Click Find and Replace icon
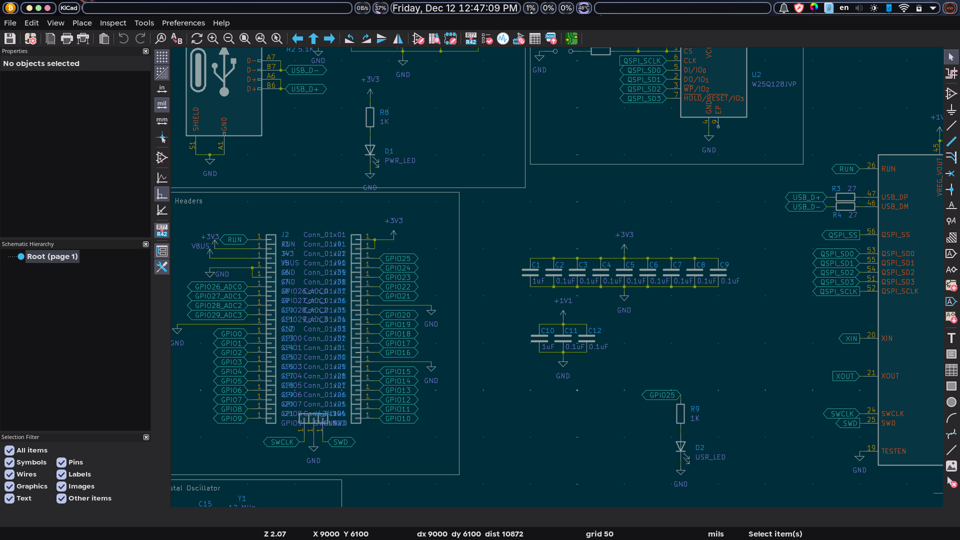 pos(176,38)
